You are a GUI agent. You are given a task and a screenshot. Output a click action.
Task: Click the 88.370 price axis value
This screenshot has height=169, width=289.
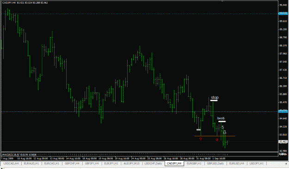[x=283, y=46]
